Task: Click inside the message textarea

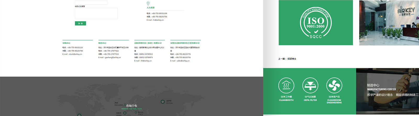Action: pyautogui.click(x=96, y=13)
